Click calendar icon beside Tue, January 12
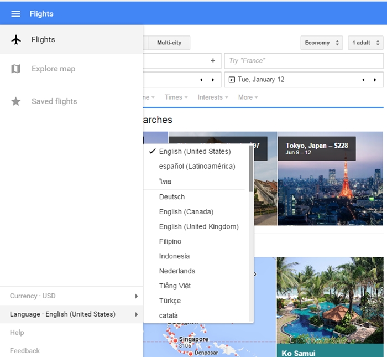Screen dimensions: 387x357 tap(232, 80)
